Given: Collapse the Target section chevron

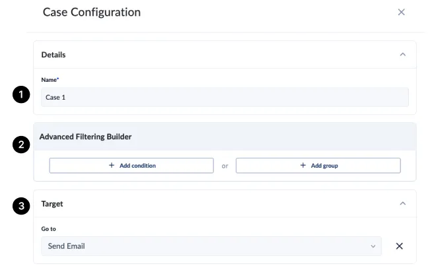Looking at the screenshot, I should (x=403, y=204).
